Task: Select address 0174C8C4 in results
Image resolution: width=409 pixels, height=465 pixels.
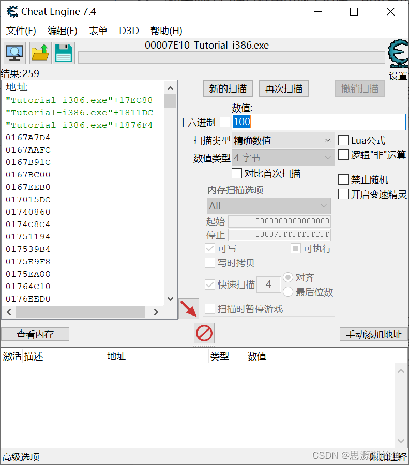Action: (28, 224)
